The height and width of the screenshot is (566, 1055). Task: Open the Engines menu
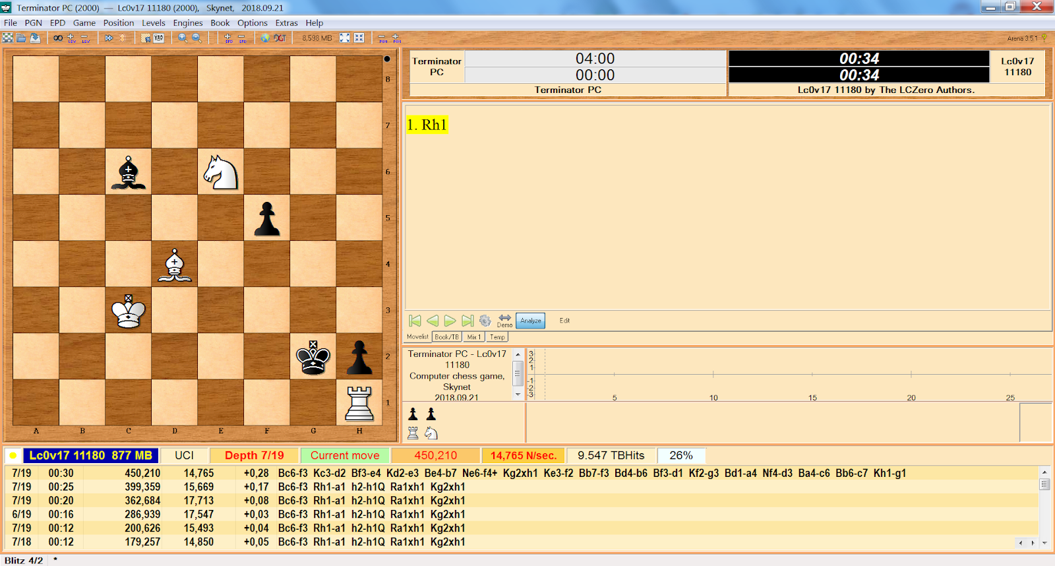click(x=188, y=23)
